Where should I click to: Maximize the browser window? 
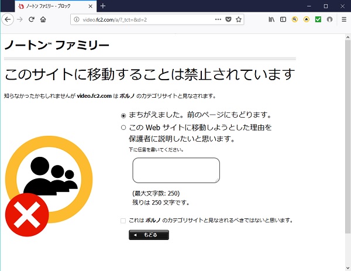pyautogui.click(x=326, y=6)
